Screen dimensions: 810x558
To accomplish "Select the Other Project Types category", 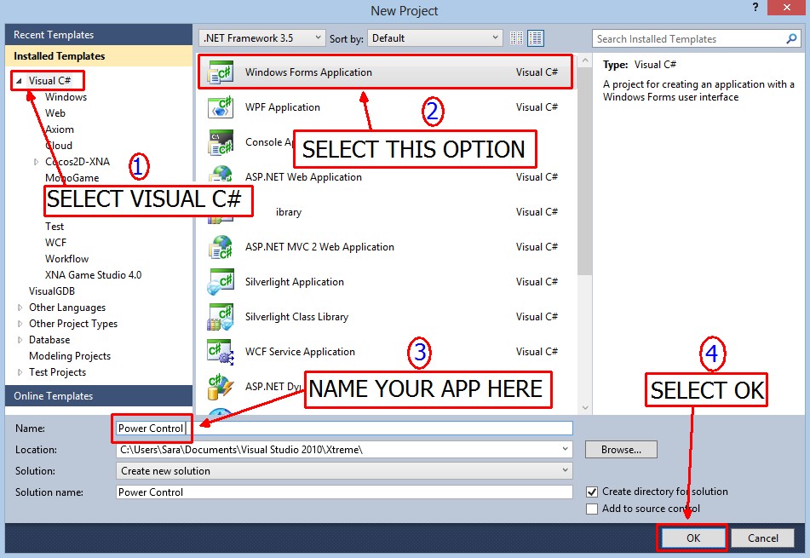I will (x=73, y=324).
